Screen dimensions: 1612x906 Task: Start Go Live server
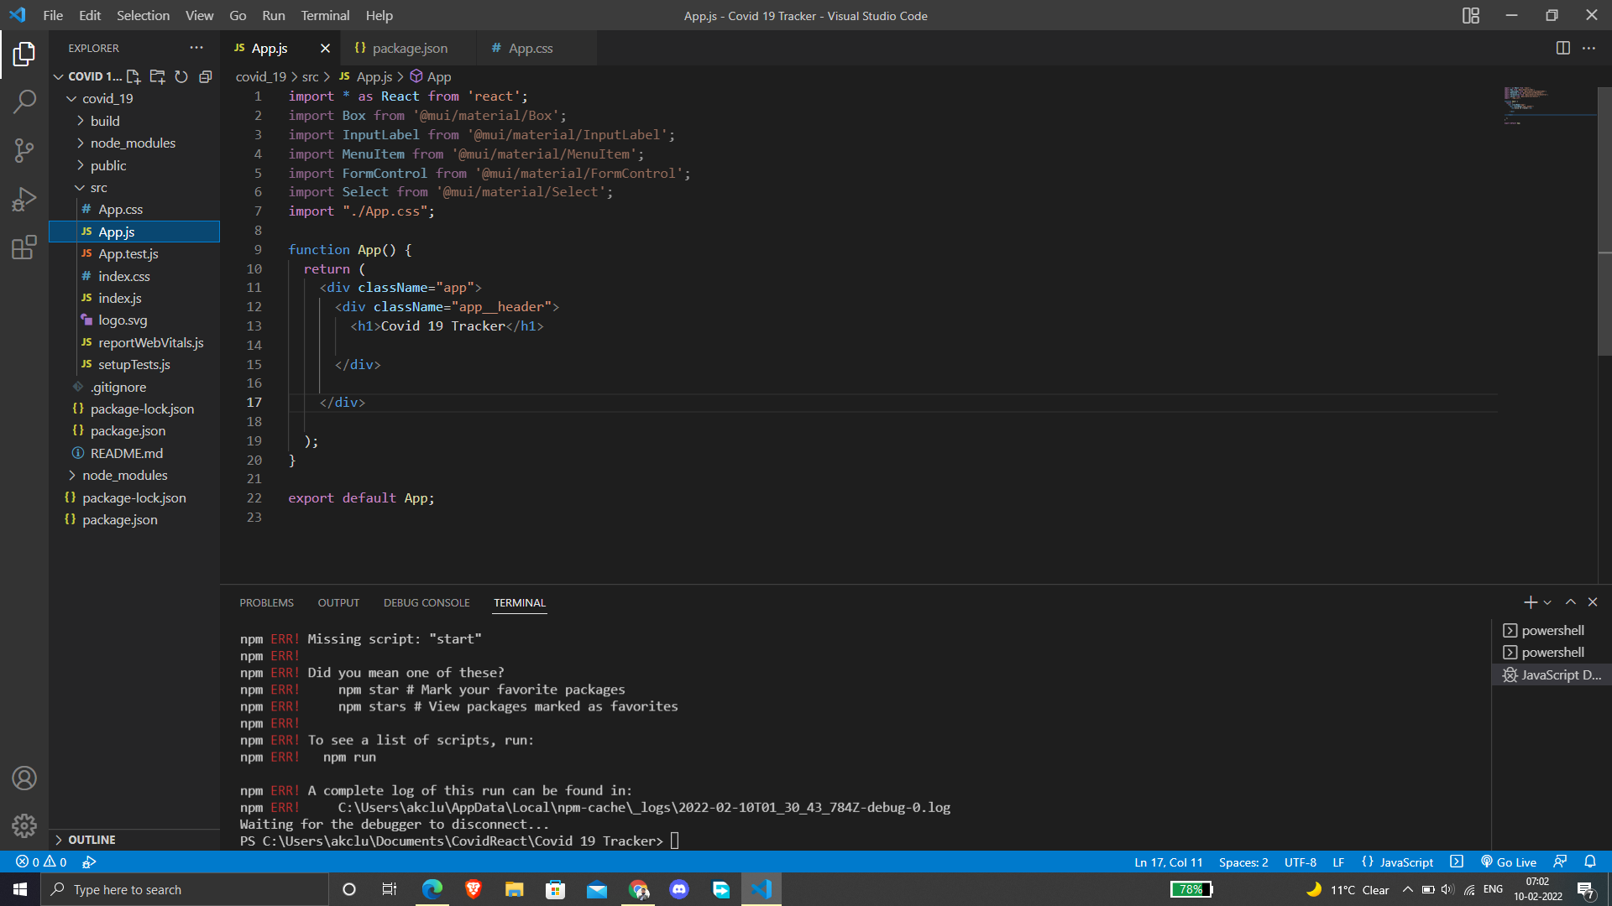click(1509, 862)
